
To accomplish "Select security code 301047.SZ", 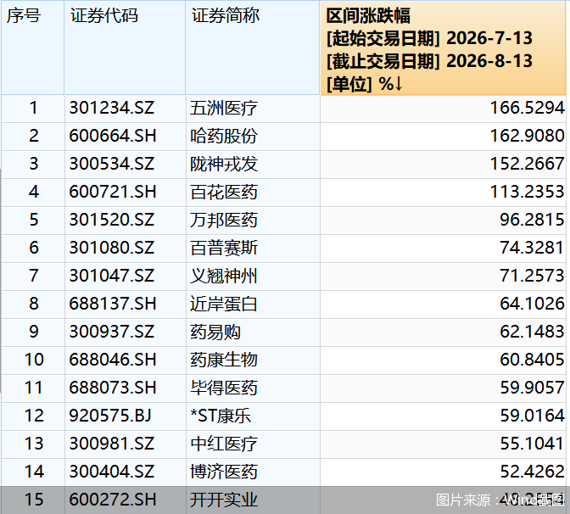I will coord(112,276).
